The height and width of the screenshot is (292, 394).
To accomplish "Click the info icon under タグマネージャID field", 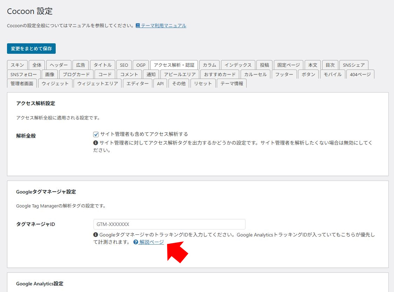I will tap(95, 235).
